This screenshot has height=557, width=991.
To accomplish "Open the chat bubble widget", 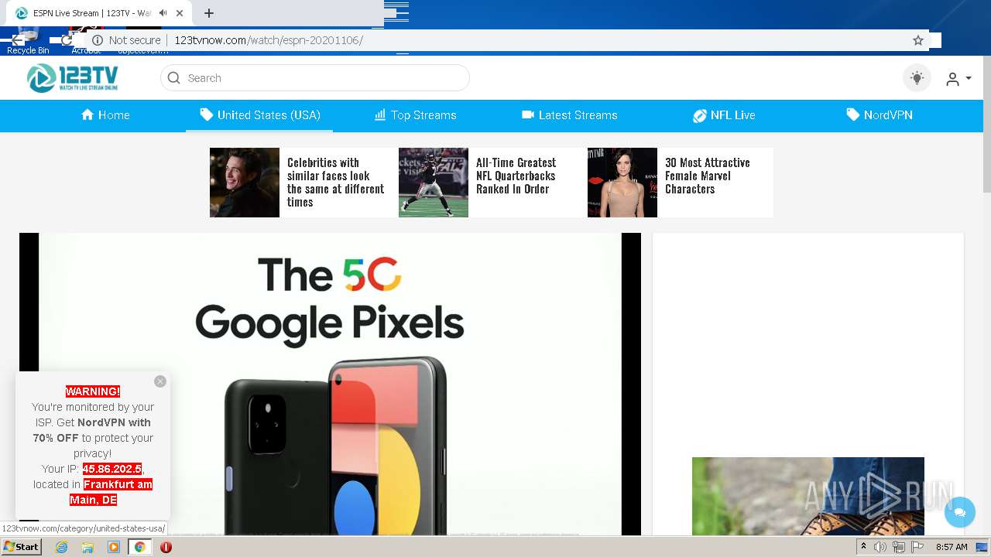I will (x=960, y=512).
